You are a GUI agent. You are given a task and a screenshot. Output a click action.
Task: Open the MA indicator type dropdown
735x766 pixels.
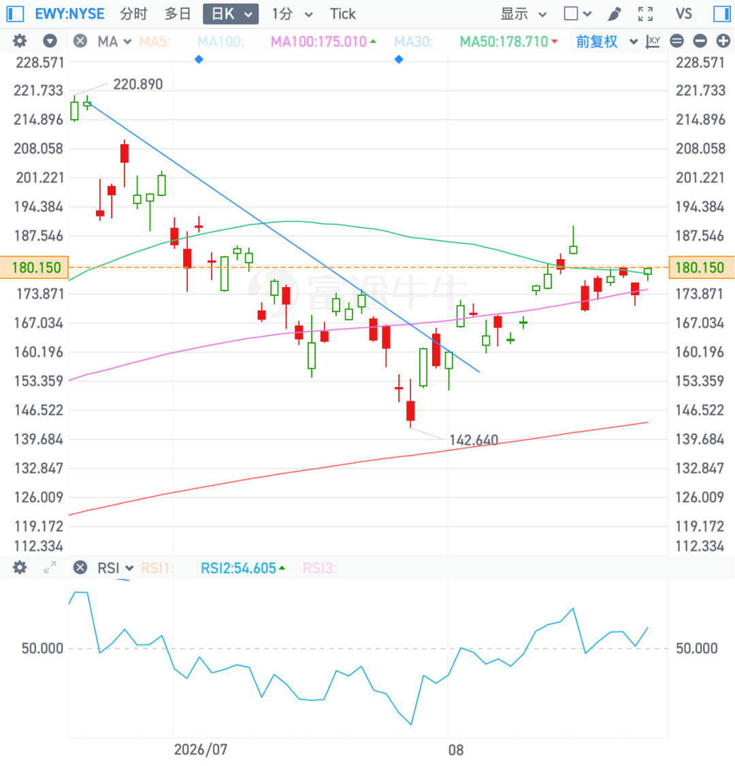114,41
